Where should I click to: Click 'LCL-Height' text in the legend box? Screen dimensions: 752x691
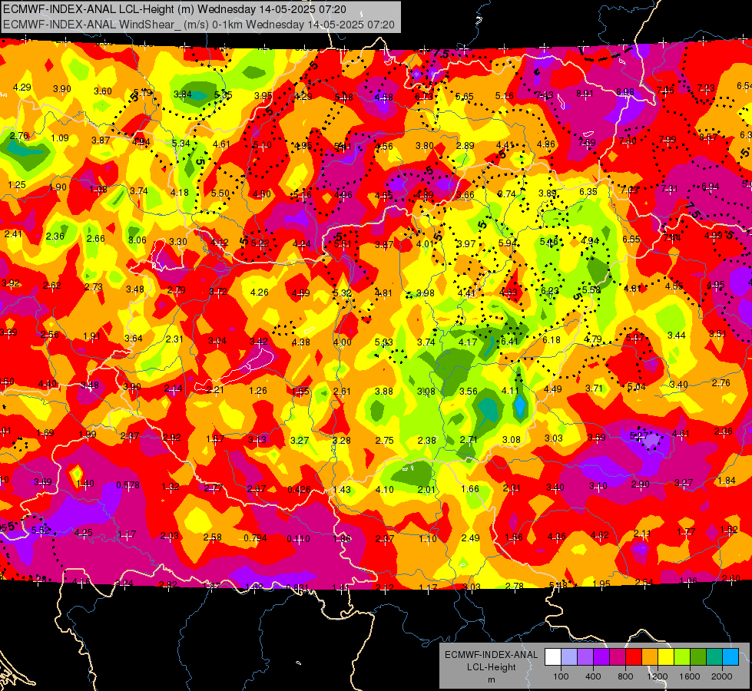(491, 667)
